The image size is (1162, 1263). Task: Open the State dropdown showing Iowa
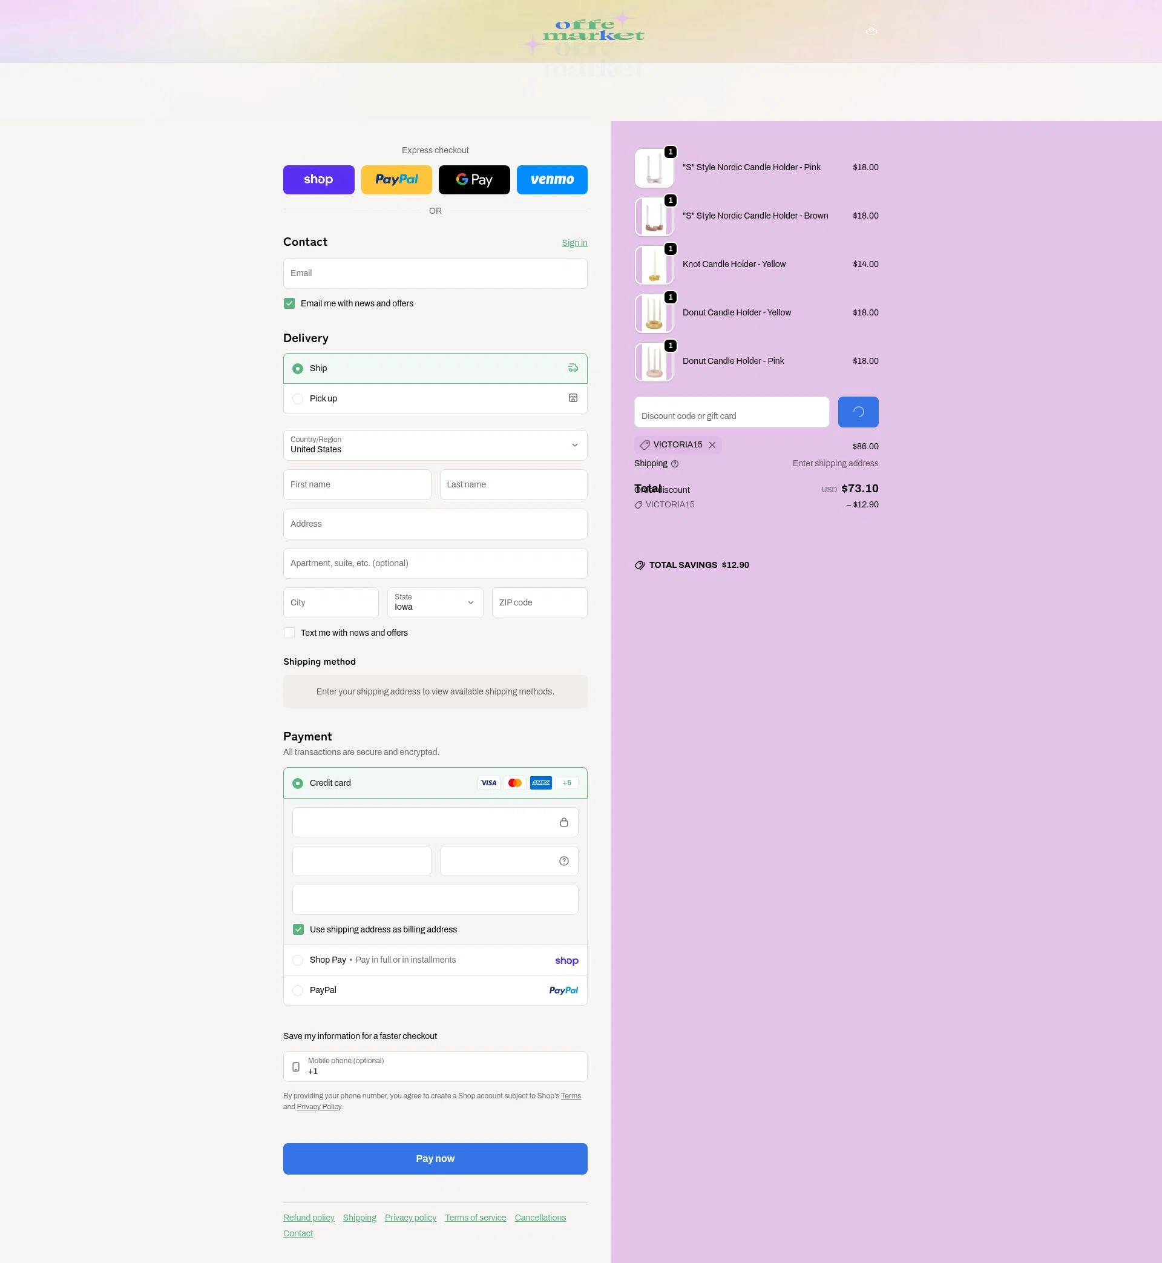tap(435, 602)
